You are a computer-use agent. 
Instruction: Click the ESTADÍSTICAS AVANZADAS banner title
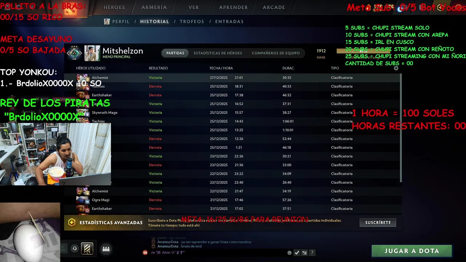[111, 222]
